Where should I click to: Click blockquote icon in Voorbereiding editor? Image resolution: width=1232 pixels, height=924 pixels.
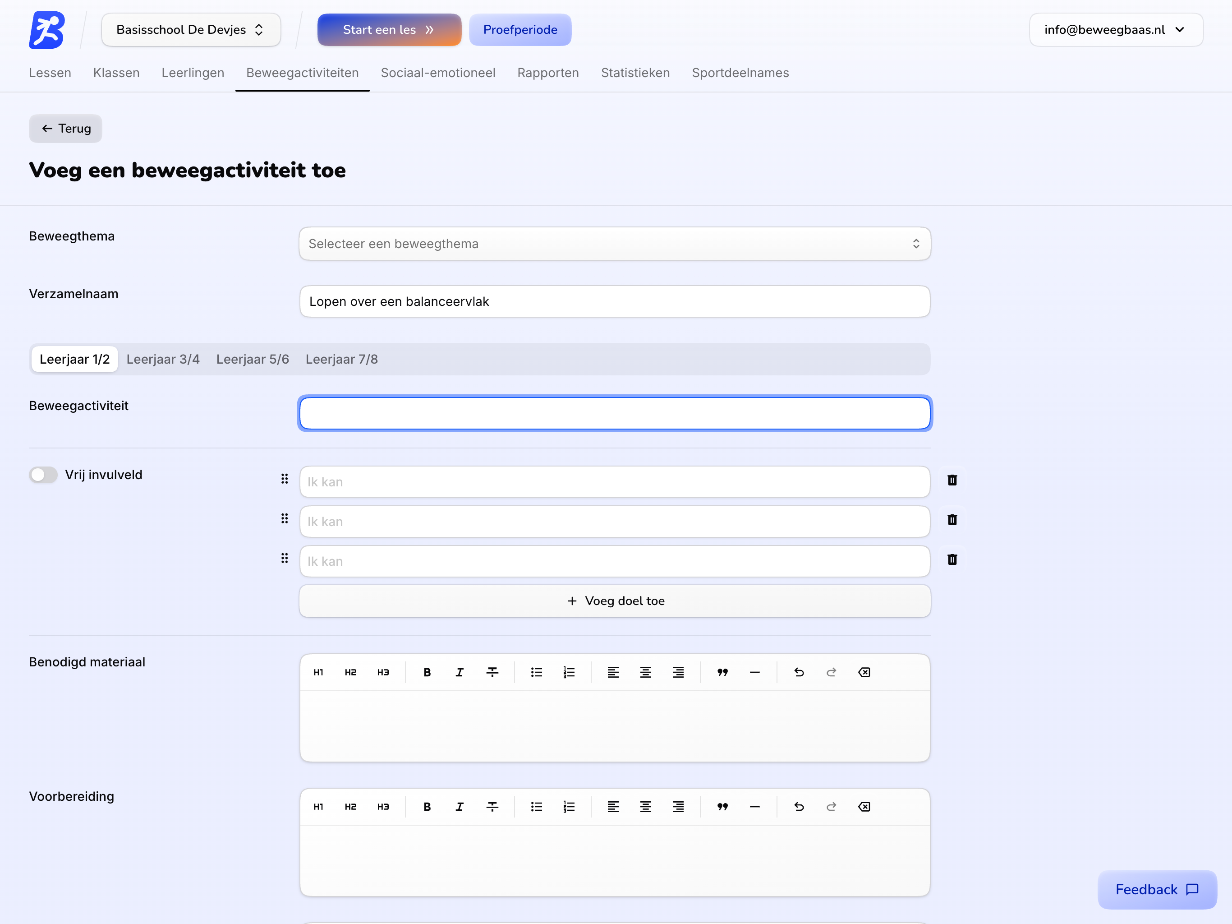tap(722, 806)
